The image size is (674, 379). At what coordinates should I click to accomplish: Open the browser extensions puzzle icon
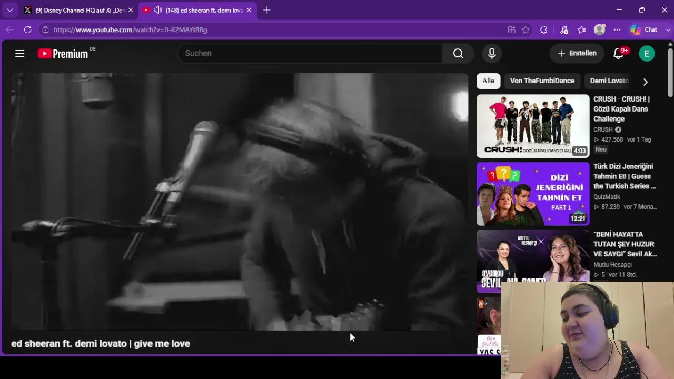(x=544, y=30)
